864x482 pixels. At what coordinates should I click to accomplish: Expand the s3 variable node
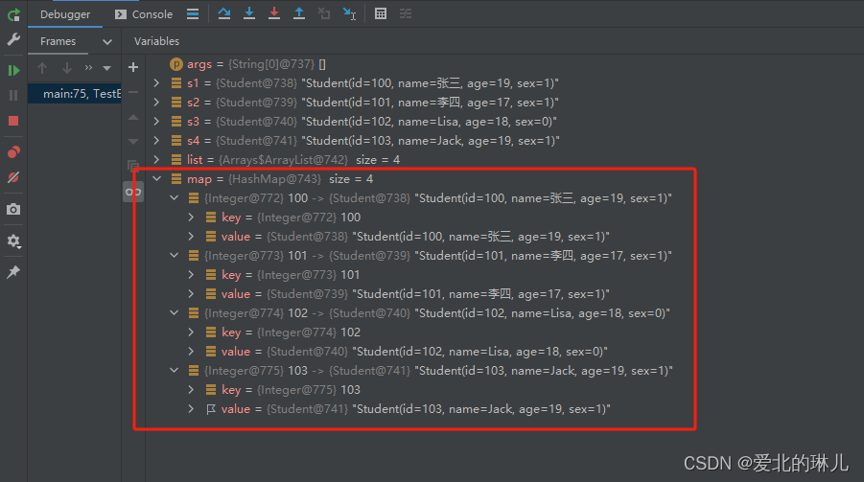click(156, 121)
